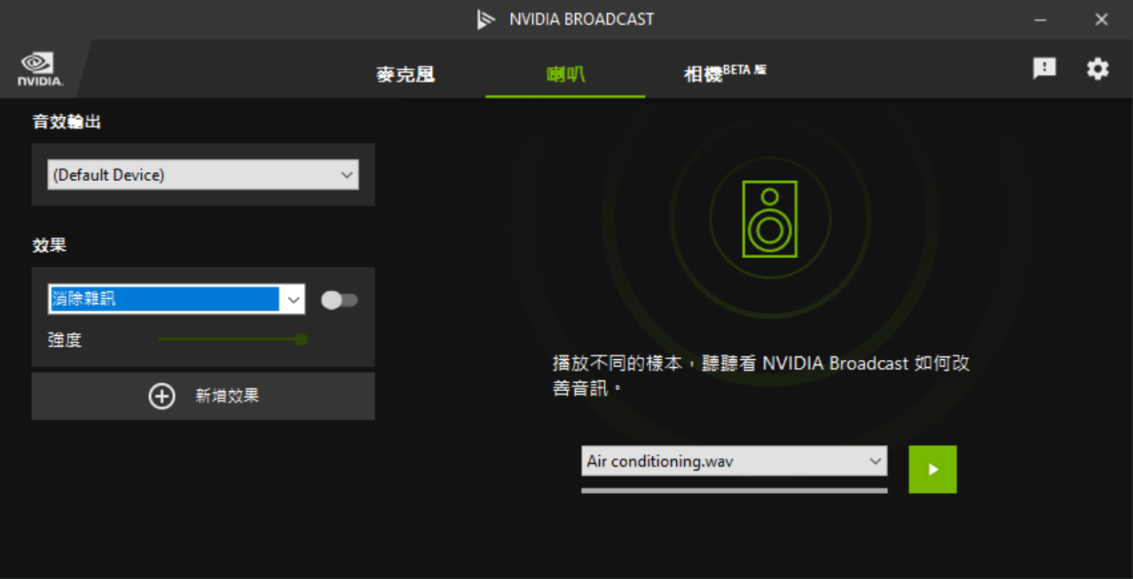Click the 強度 label
This screenshot has width=1133, height=579.
[65, 340]
